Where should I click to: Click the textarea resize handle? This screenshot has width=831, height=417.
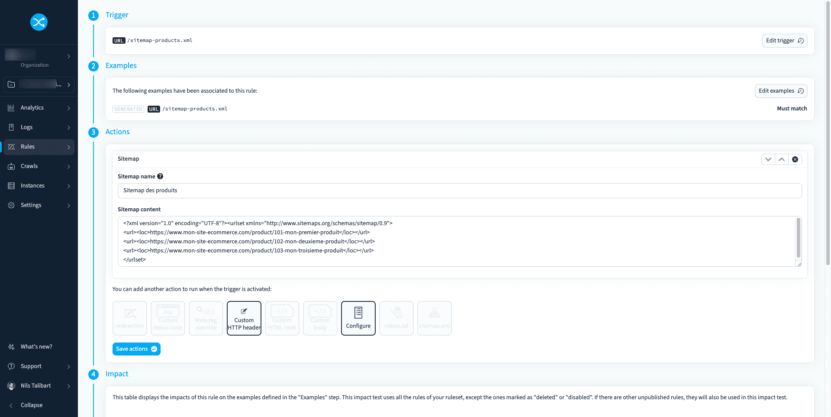pyautogui.click(x=799, y=264)
